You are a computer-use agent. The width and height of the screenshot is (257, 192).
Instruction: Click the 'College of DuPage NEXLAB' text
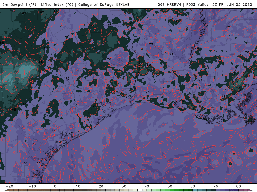(x=104, y=5)
